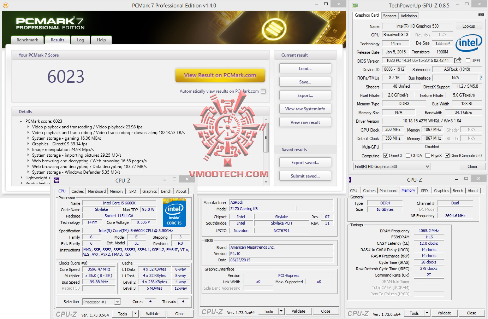The width and height of the screenshot is (488, 319).
Task: Open the Tools dropdown arrow in CPU-Z CPU window
Action: 135,314
